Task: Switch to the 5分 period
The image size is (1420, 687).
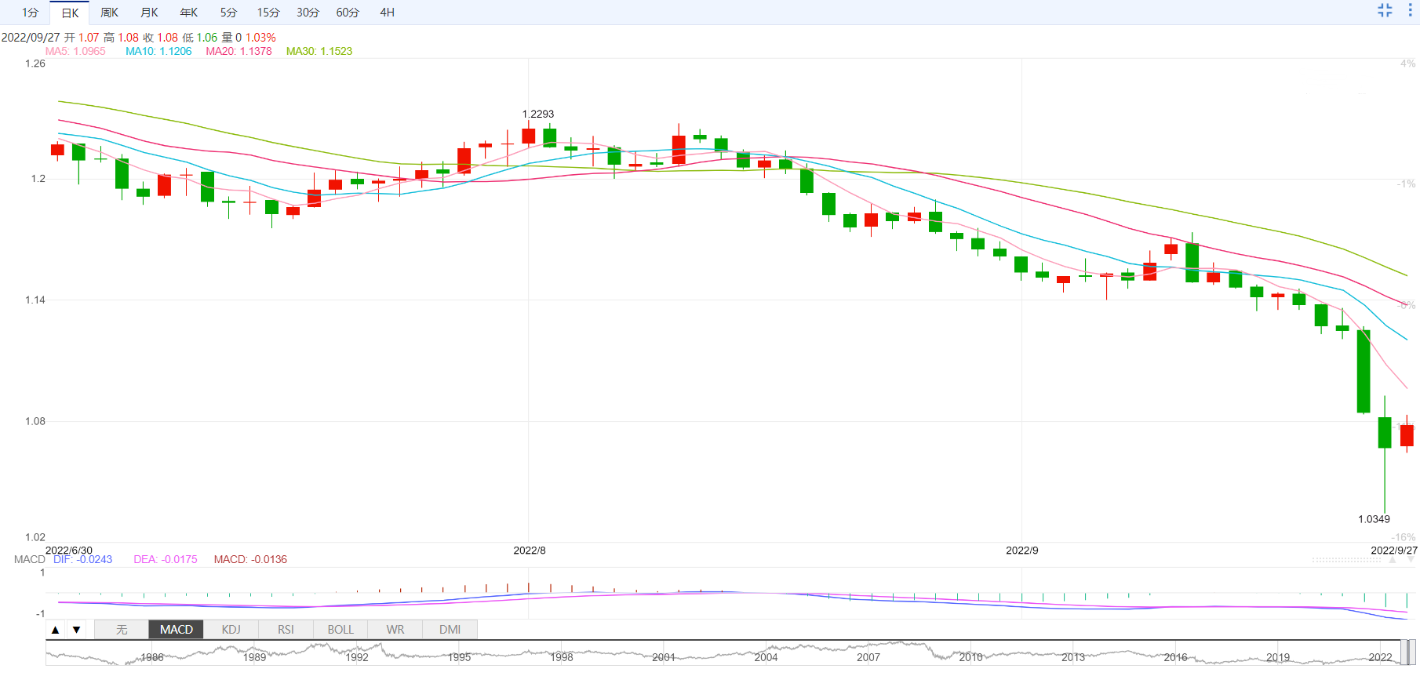Action: pos(228,13)
